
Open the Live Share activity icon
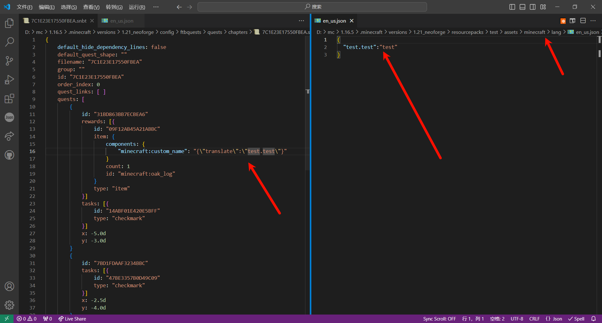coord(9,136)
